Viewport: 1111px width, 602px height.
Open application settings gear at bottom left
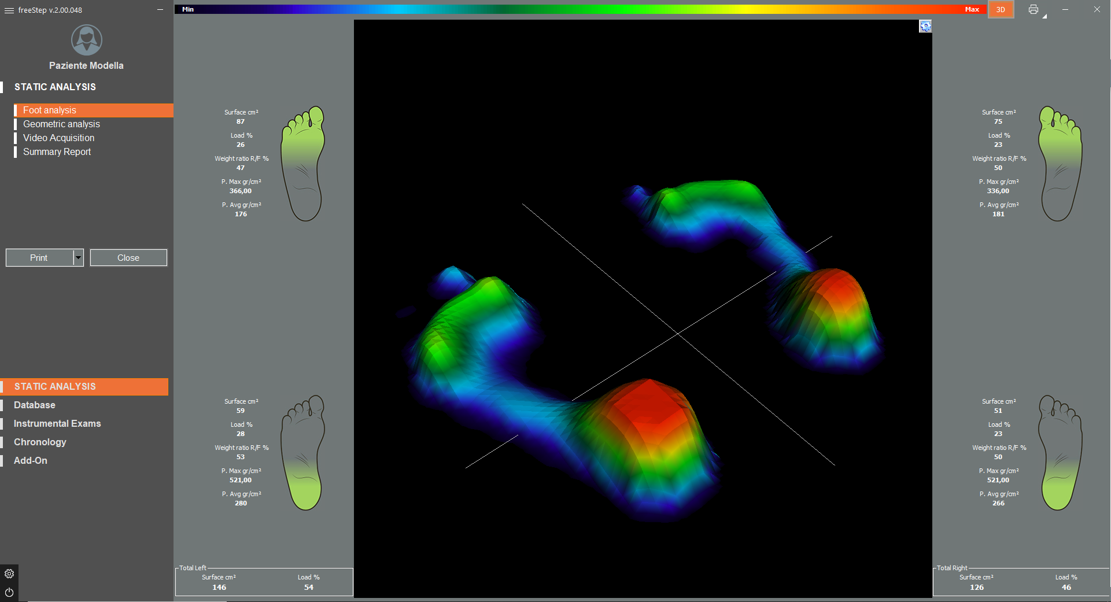point(9,574)
